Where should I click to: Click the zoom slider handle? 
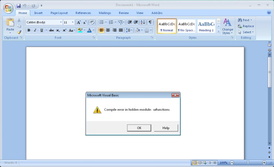248,163
